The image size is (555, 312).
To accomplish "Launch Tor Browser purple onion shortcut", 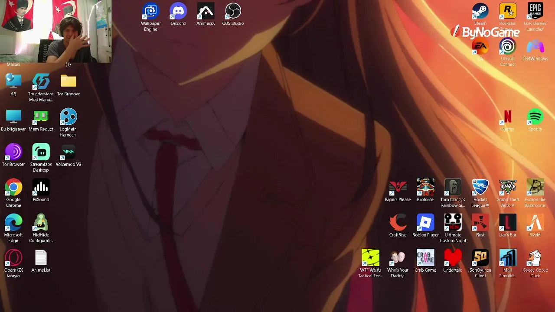I will click(x=13, y=152).
